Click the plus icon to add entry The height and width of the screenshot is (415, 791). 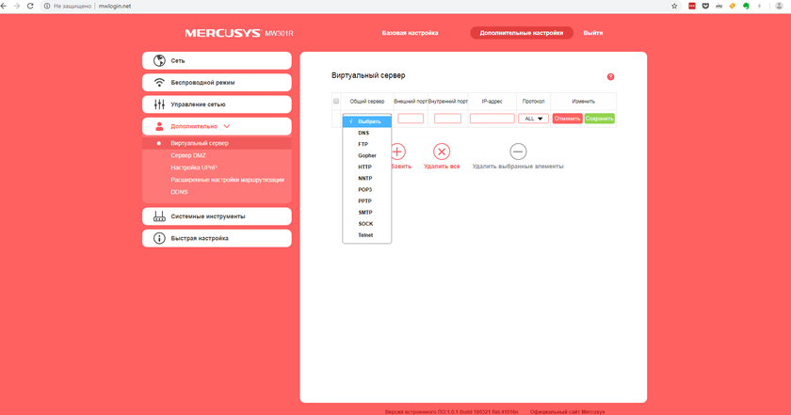click(x=397, y=152)
